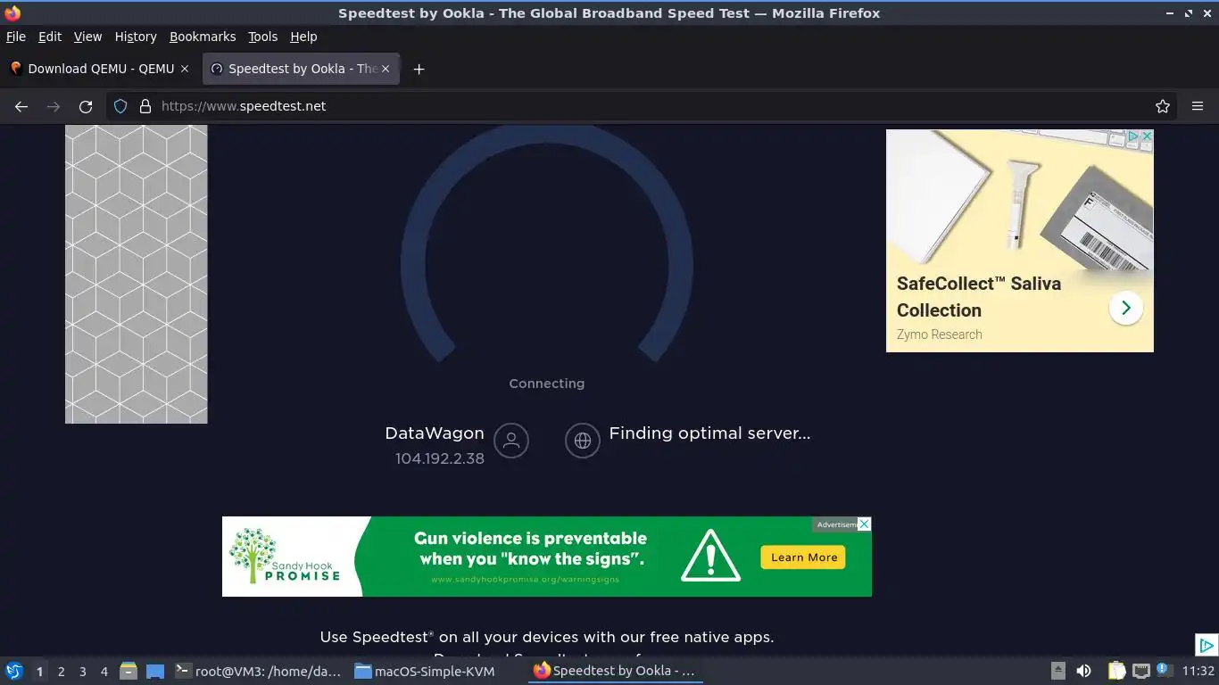Click the Learn More button on banner
This screenshot has width=1219, height=685.
click(804, 557)
